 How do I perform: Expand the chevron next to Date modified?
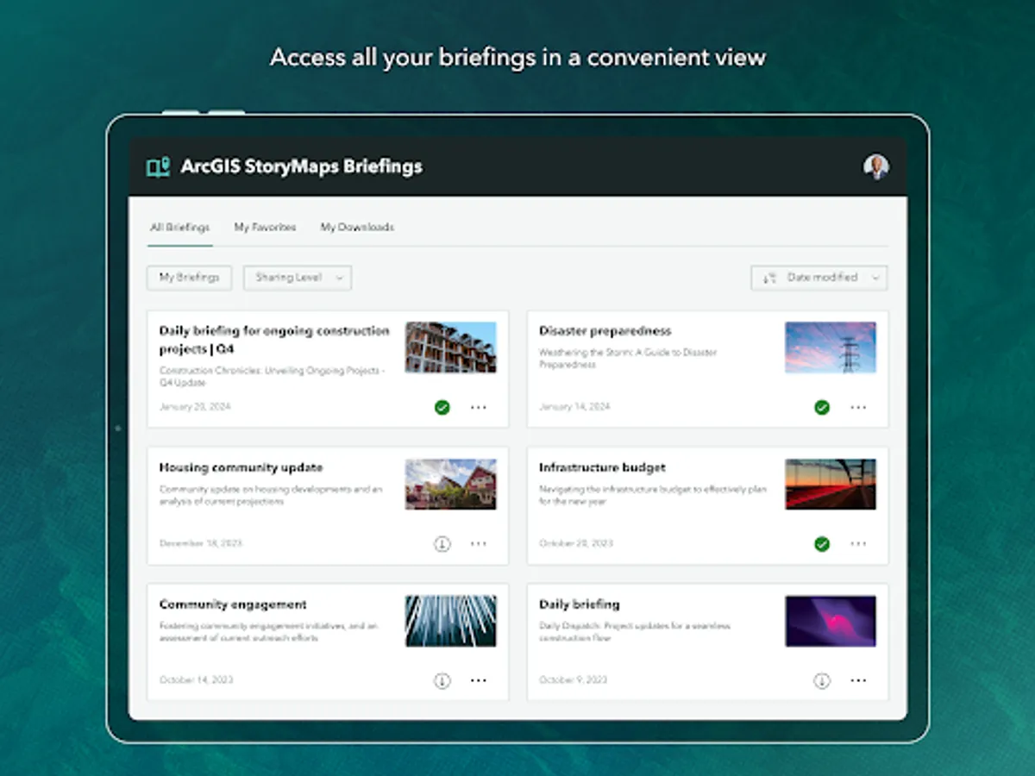(x=875, y=278)
